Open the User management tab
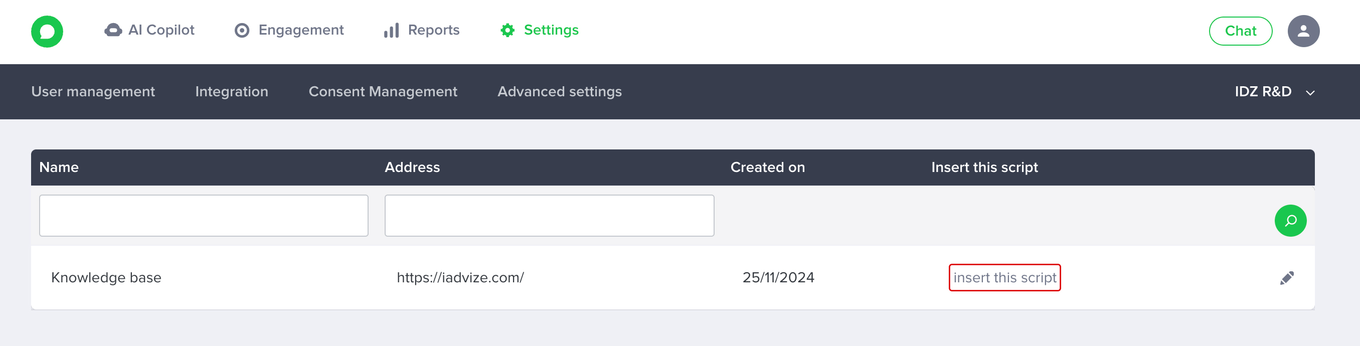Image resolution: width=1360 pixels, height=346 pixels. (x=93, y=92)
